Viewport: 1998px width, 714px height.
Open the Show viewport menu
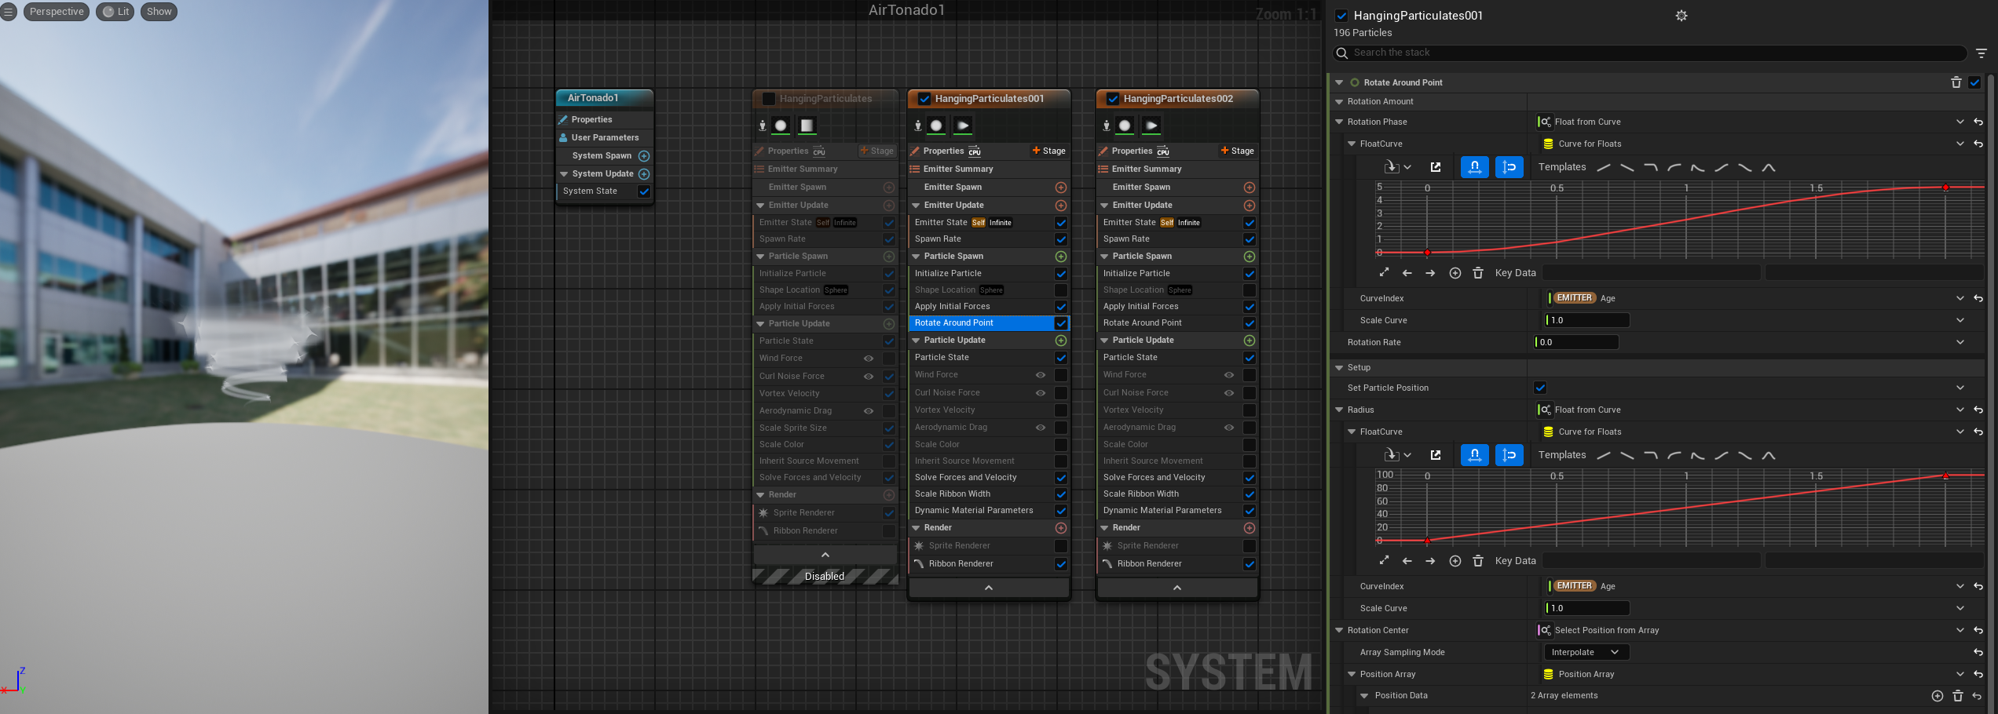[x=159, y=12]
